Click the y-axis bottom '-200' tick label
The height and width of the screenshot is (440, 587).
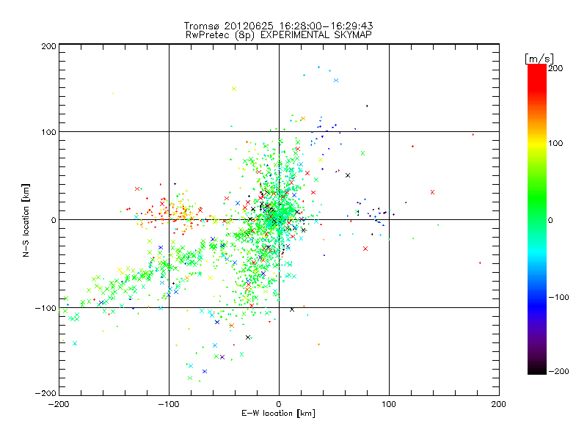pyautogui.click(x=45, y=393)
